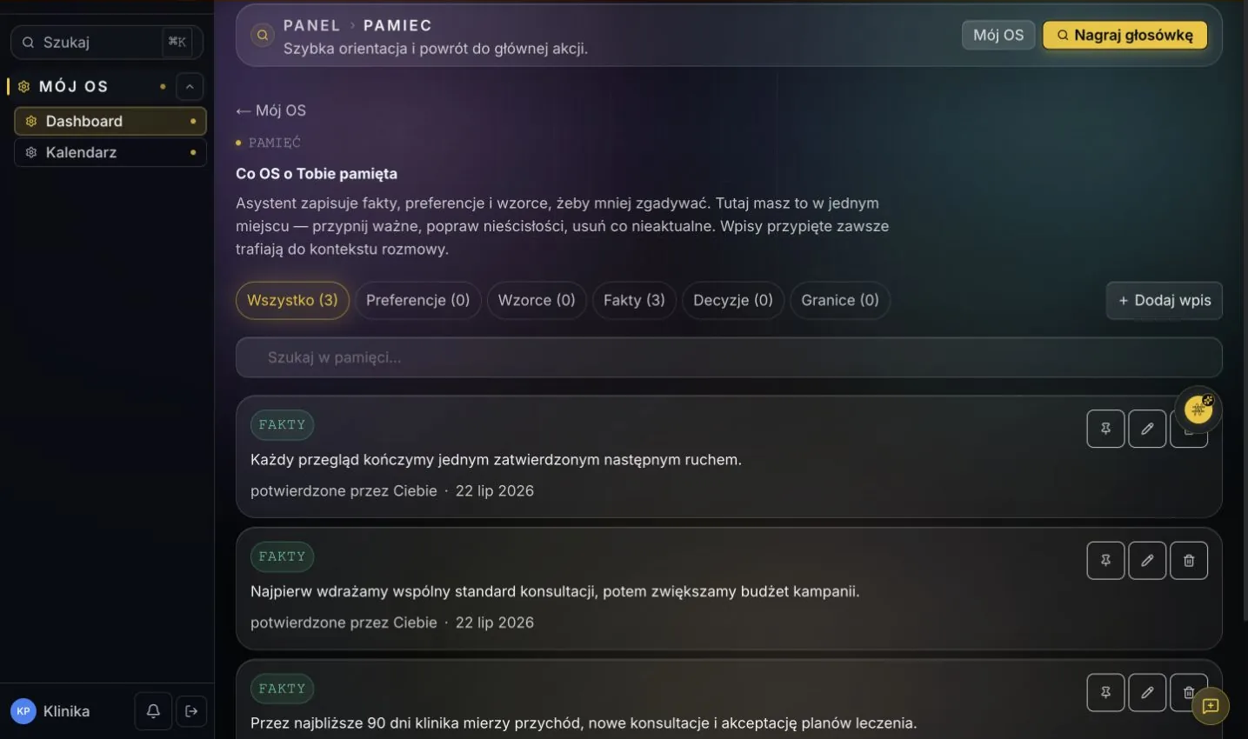Open Dashboard in the sidebar
The image size is (1248, 739).
[x=110, y=121]
